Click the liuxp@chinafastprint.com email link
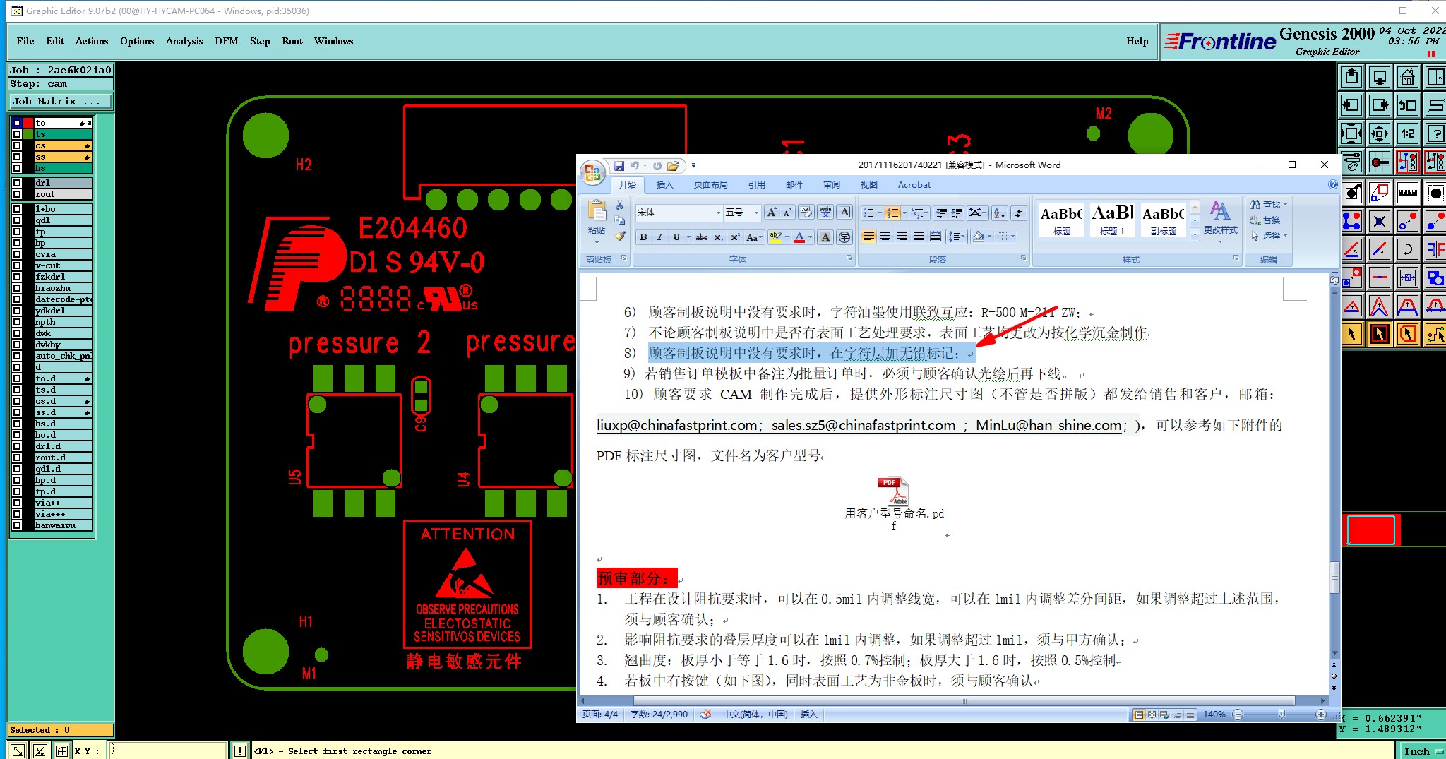1446x759 pixels. (x=676, y=425)
